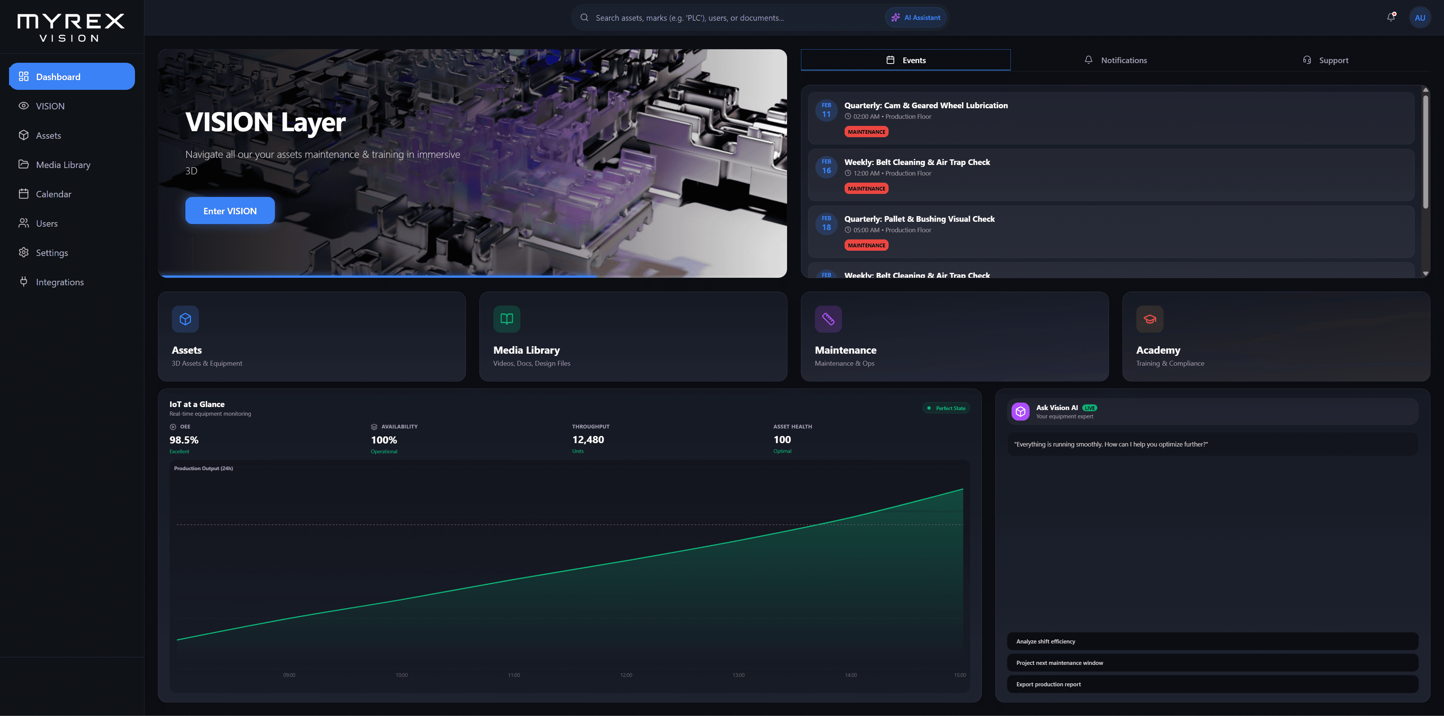
Task: Open the Media Library book icon card
Action: pos(507,319)
